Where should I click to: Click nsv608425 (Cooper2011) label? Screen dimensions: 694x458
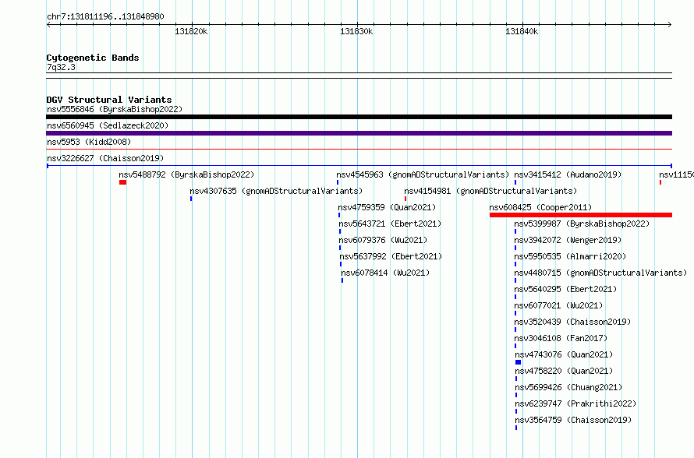[540, 207]
